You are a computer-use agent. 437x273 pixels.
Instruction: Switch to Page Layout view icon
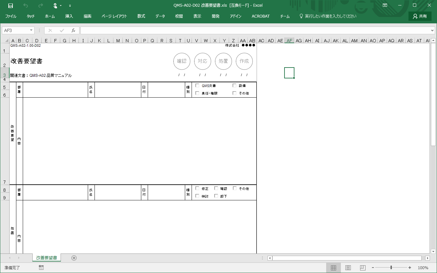[348, 268]
